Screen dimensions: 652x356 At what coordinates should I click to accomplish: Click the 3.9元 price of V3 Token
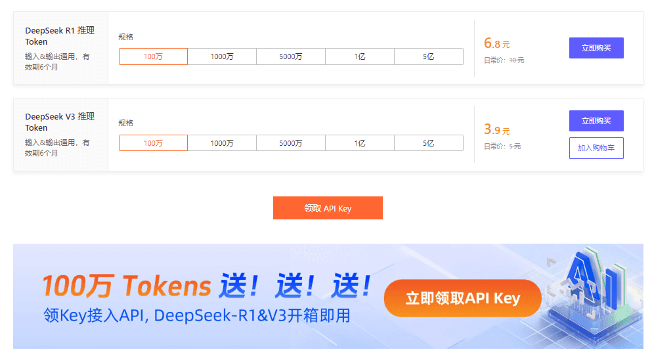[x=496, y=129]
